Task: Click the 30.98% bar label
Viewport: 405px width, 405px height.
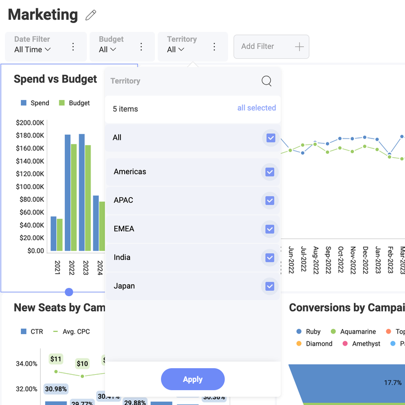Action: click(56, 389)
